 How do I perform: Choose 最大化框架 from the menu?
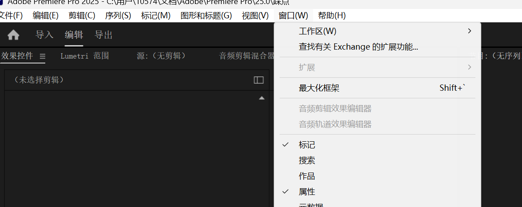point(377,88)
